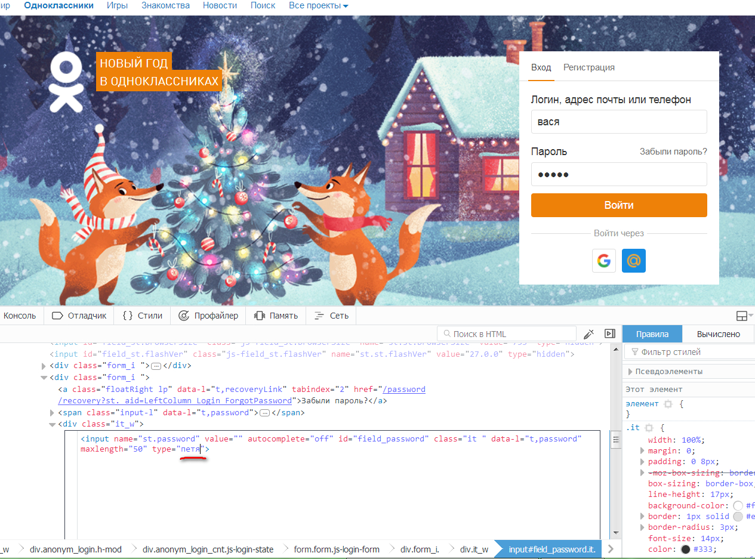Click selector highlight icon next to .it rule
Image resolution: width=755 pixels, height=559 pixels.
(649, 428)
